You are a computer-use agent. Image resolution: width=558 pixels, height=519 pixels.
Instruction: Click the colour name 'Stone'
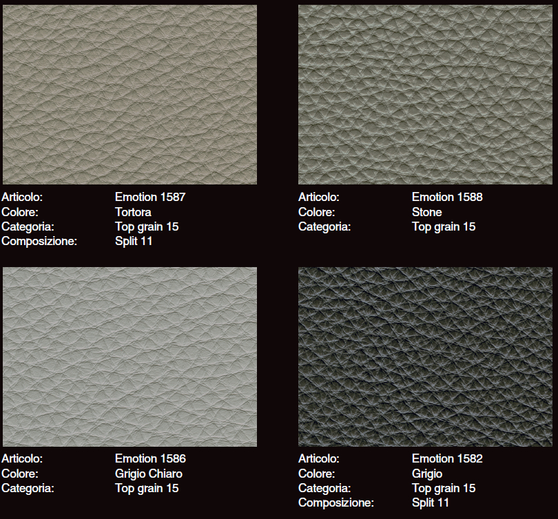(426, 212)
